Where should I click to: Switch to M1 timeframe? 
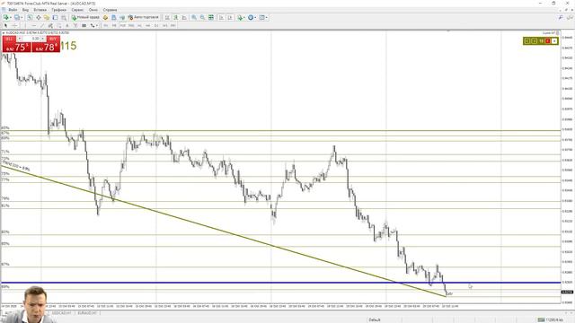pos(106,26)
